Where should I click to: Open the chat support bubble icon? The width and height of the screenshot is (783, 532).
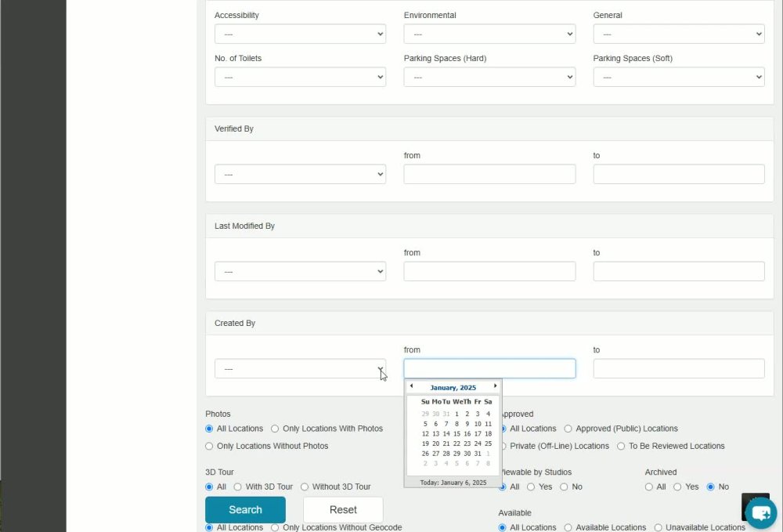point(760,512)
